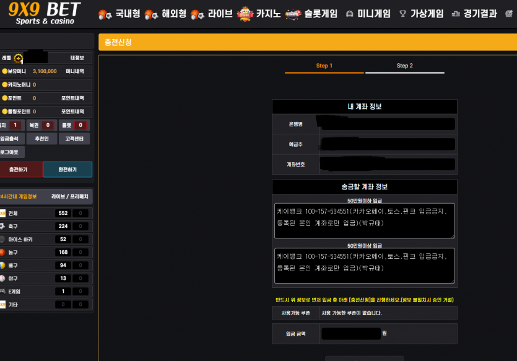Open 고객센터 customer center

[75, 139]
